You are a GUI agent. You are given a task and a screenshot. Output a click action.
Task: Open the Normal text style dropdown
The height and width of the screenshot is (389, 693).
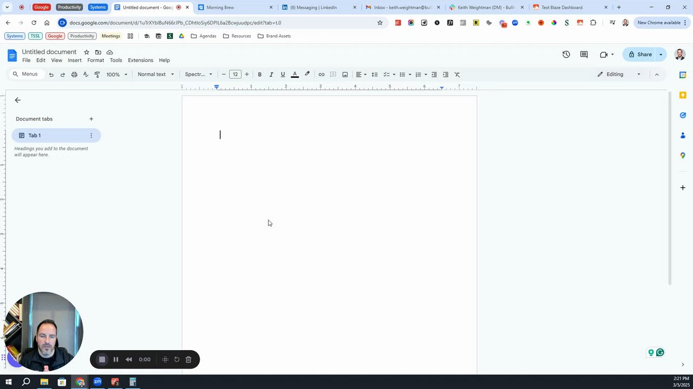coord(156,75)
